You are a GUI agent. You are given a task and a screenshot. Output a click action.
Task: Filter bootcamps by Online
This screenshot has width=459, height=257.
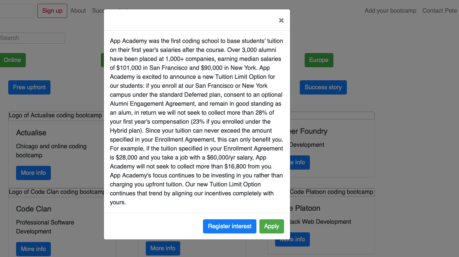point(12,60)
